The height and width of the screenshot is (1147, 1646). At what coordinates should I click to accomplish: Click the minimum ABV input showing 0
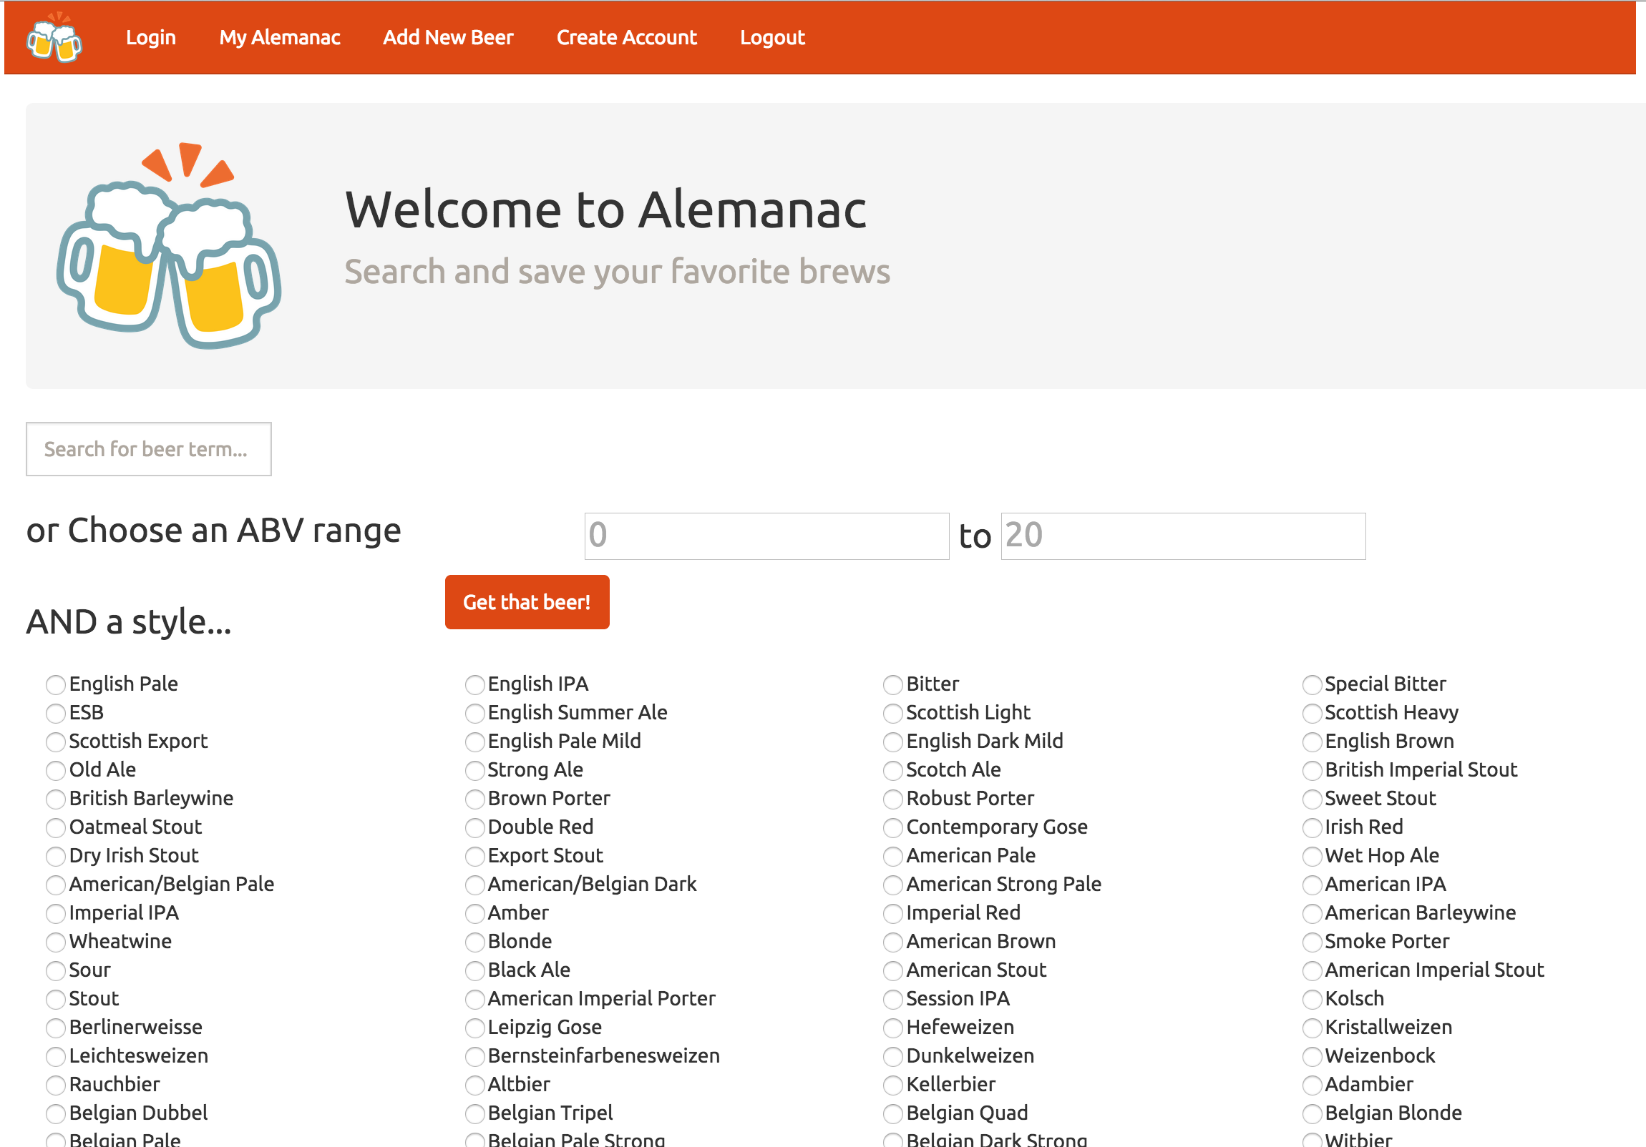(766, 536)
